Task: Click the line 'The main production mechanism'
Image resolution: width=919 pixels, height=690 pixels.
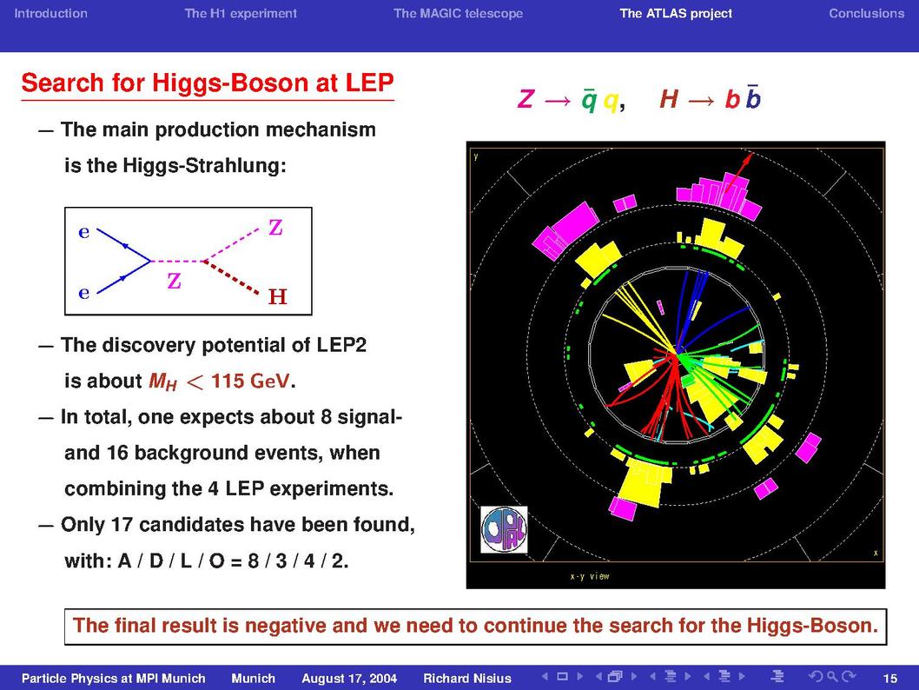Action: [x=218, y=129]
